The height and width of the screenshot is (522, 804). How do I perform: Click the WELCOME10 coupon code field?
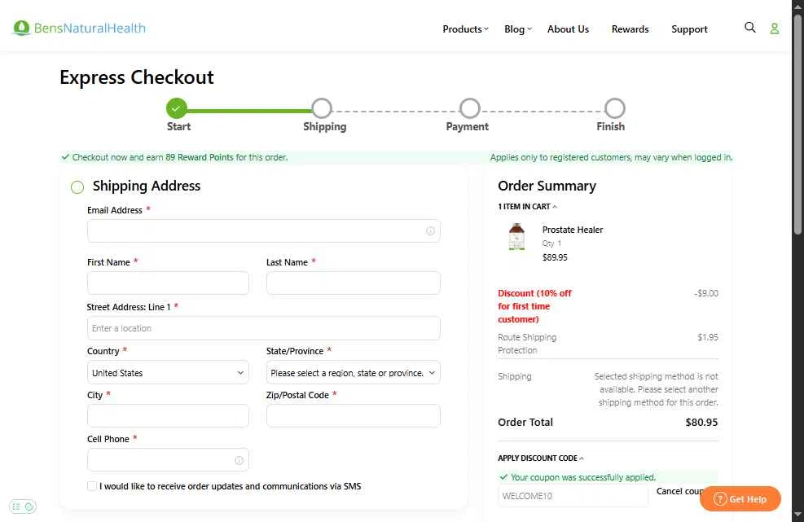(x=573, y=496)
